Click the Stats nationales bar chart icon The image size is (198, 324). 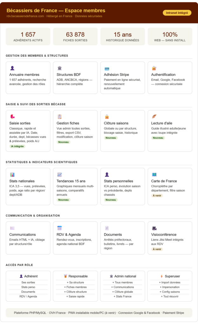click(12, 175)
